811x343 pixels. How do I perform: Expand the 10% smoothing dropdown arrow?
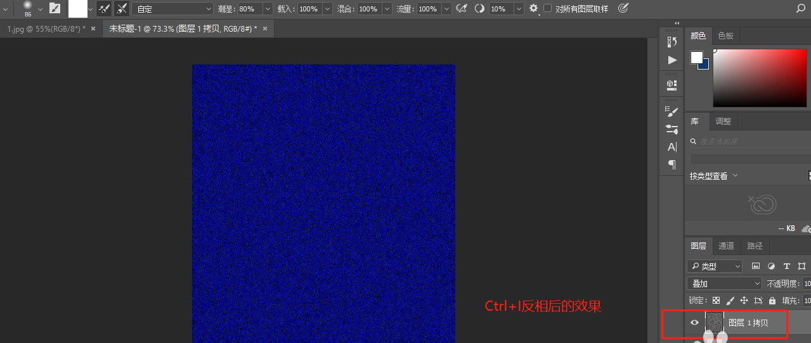click(x=519, y=9)
